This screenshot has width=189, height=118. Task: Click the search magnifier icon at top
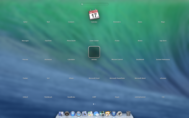pyautogui.click(x=82, y=4)
